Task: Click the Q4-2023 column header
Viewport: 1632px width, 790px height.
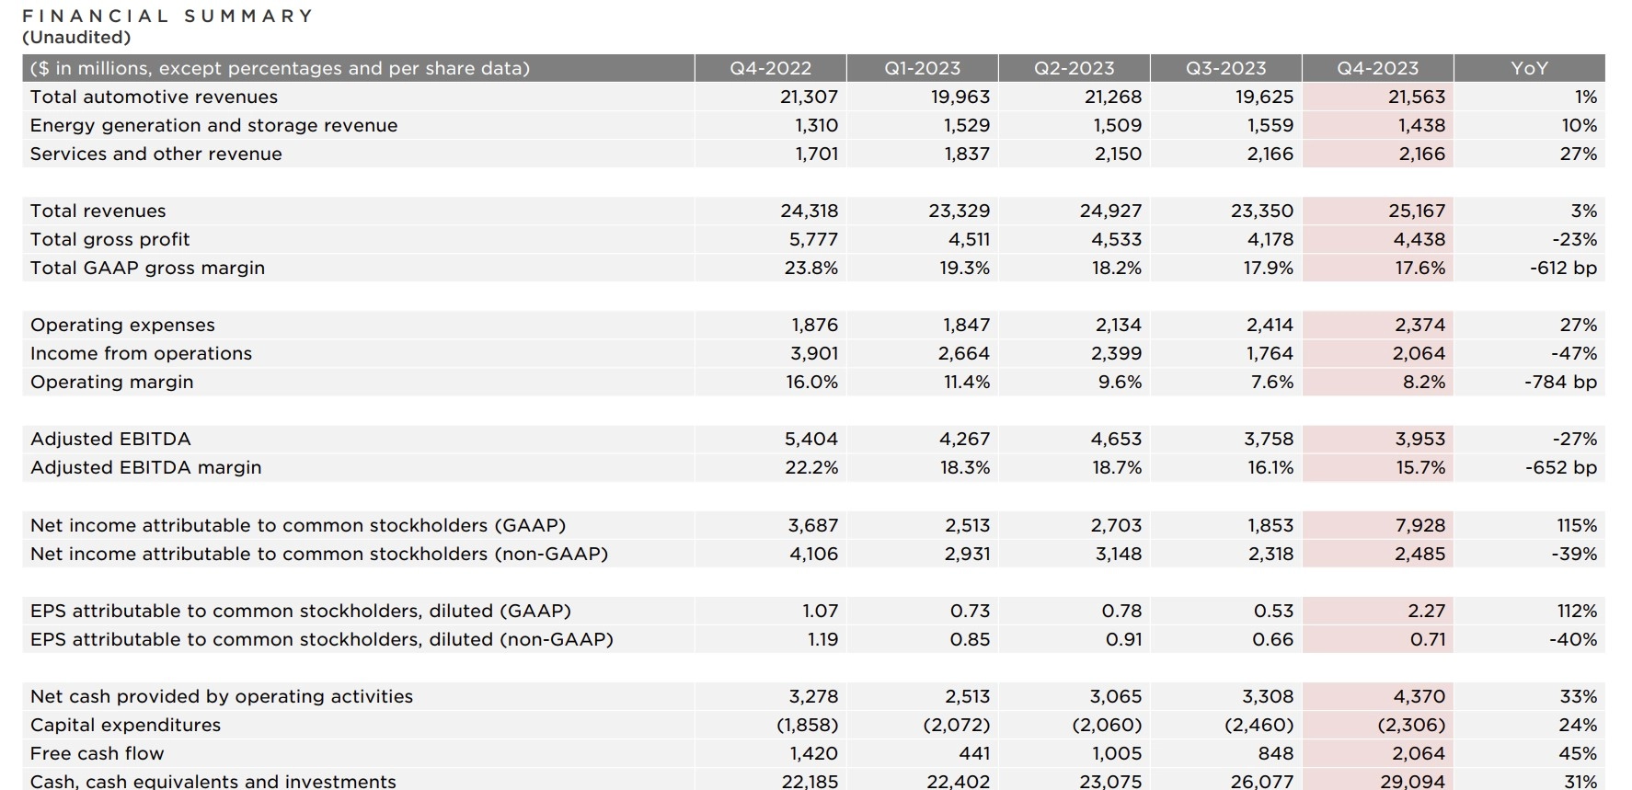Action: click(1377, 68)
